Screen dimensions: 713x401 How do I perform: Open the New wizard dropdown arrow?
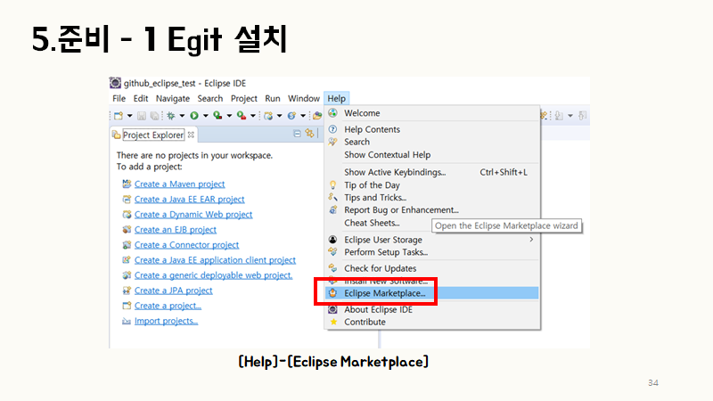coord(129,116)
